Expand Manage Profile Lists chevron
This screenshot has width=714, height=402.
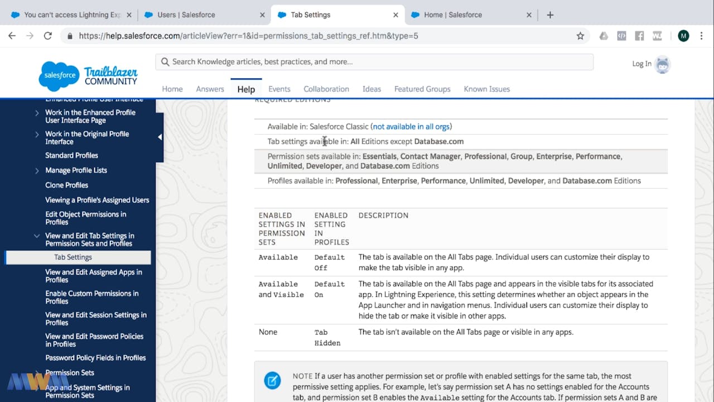tap(37, 170)
